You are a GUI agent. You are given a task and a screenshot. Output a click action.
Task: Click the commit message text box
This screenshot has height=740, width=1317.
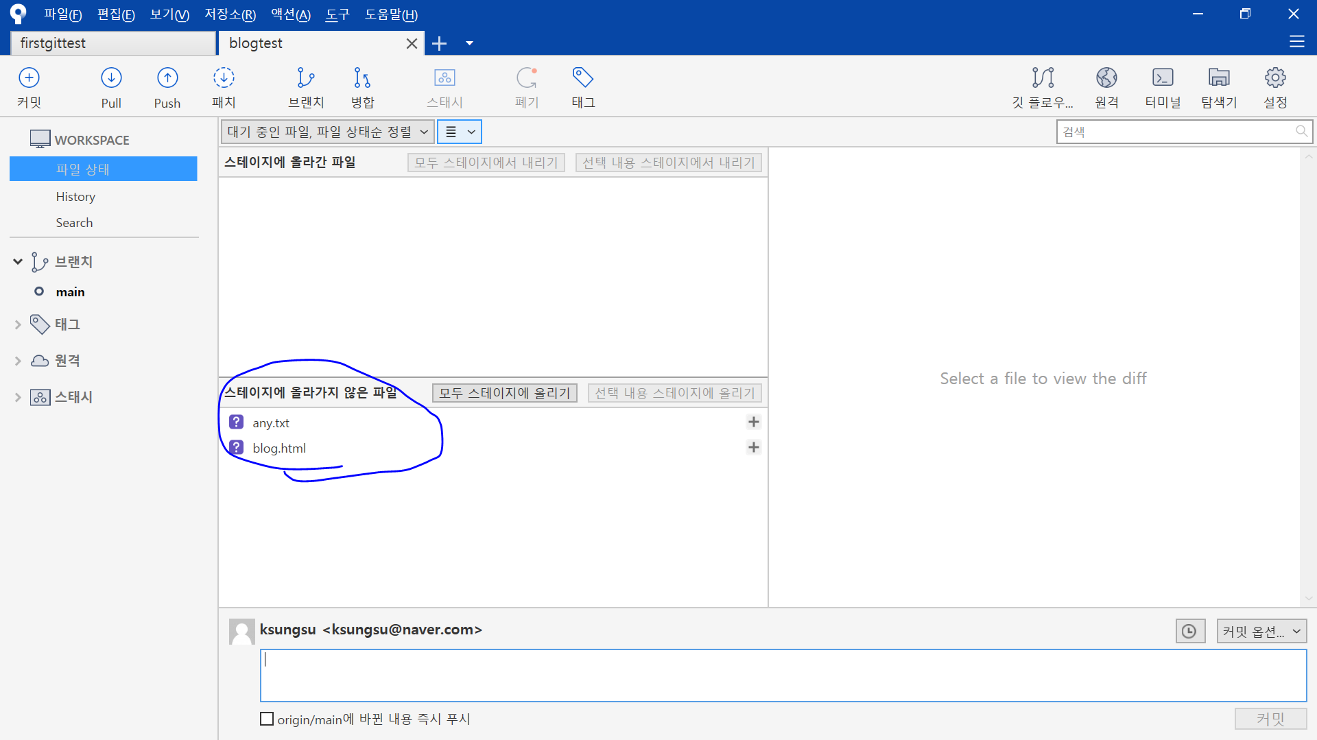tap(783, 676)
